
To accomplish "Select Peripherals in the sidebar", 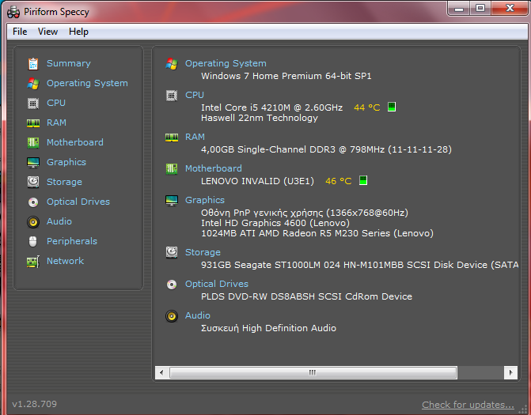I will coord(72,241).
